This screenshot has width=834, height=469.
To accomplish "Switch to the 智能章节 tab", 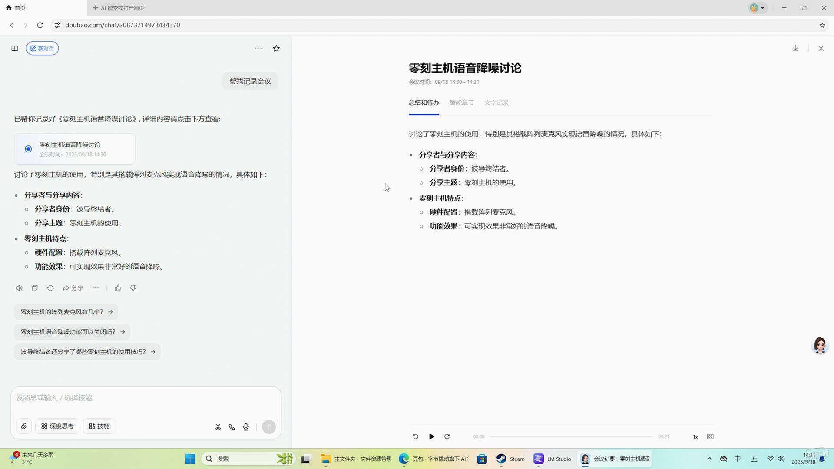I will (461, 102).
